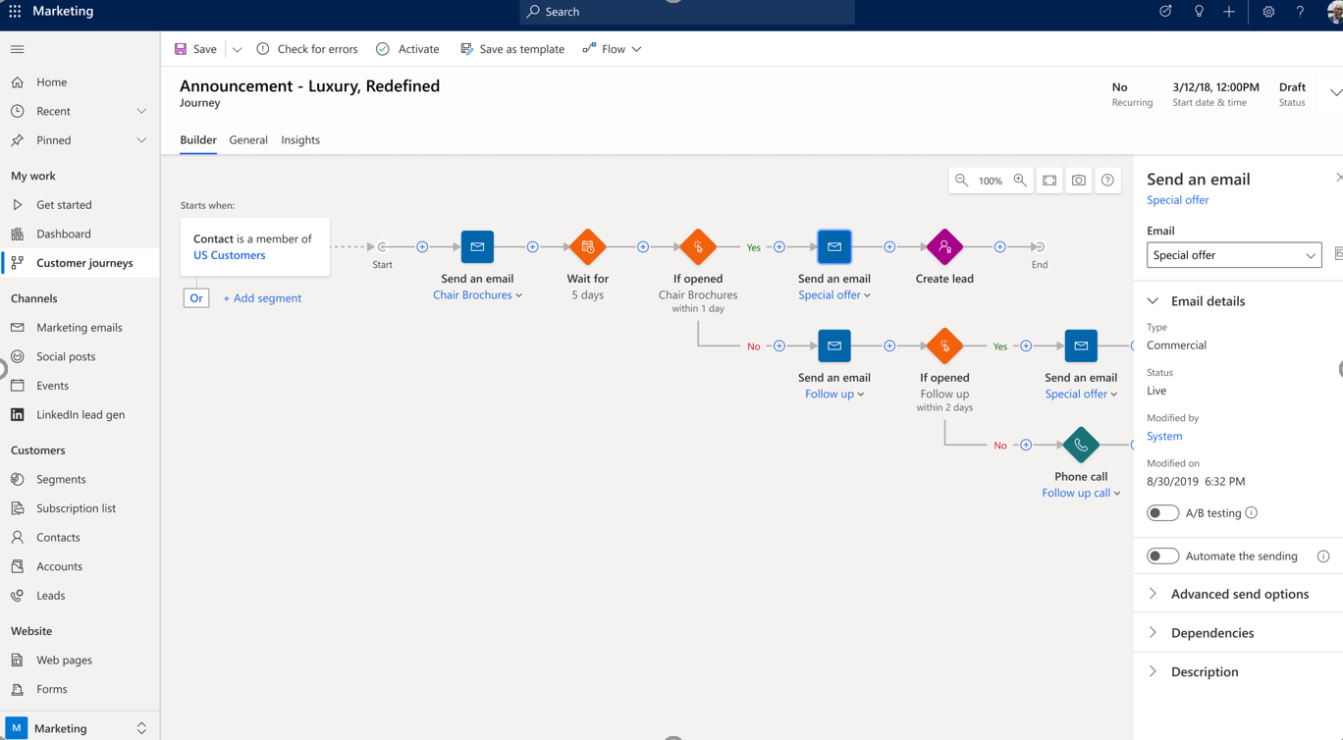Turn on Automate the sending toggle
This screenshot has width=1343, height=740.
tap(1162, 556)
